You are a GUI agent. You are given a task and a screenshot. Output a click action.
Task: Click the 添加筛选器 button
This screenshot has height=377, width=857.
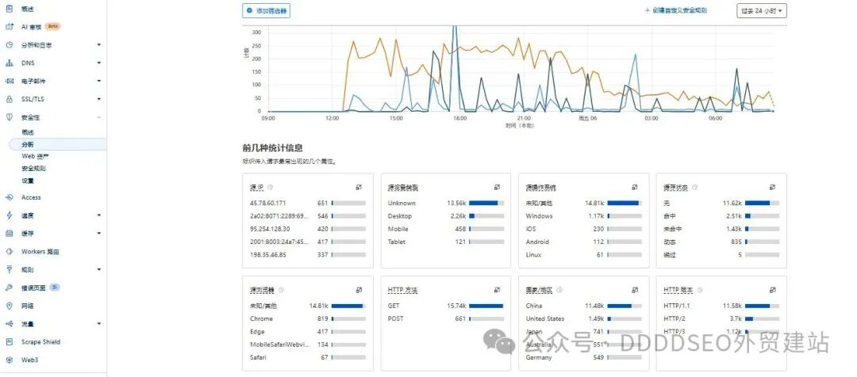tap(267, 11)
